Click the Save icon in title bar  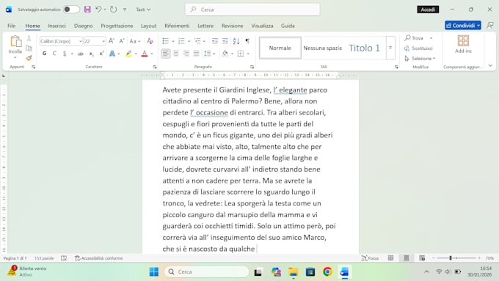[87, 10]
